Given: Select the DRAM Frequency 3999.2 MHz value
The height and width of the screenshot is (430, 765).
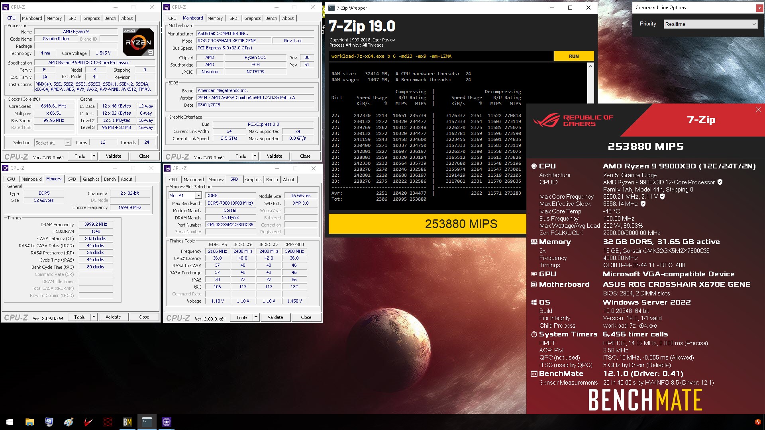Looking at the screenshot, I should pos(96,224).
